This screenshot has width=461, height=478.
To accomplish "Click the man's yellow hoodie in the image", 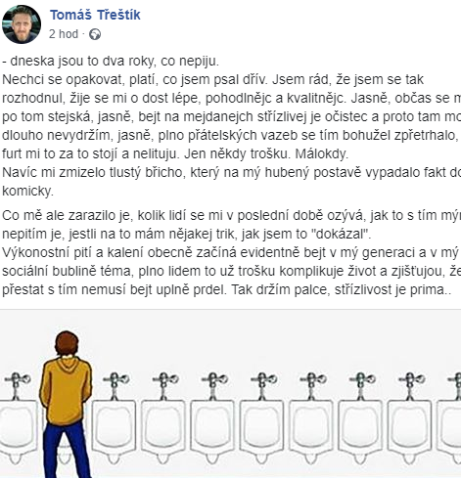I will click(x=66, y=391).
